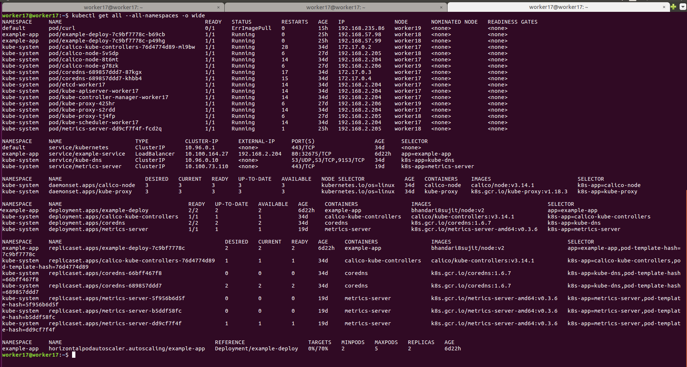Select the image name bhandari8sujit/node:v2
This screenshot has width=687, height=367.
pyautogui.click(x=448, y=210)
